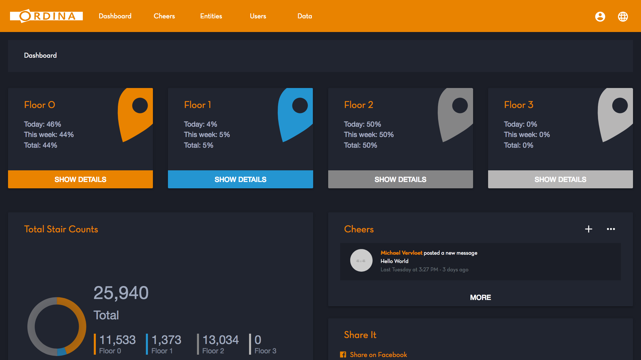
Task: Open the user account icon
Action: [600, 16]
